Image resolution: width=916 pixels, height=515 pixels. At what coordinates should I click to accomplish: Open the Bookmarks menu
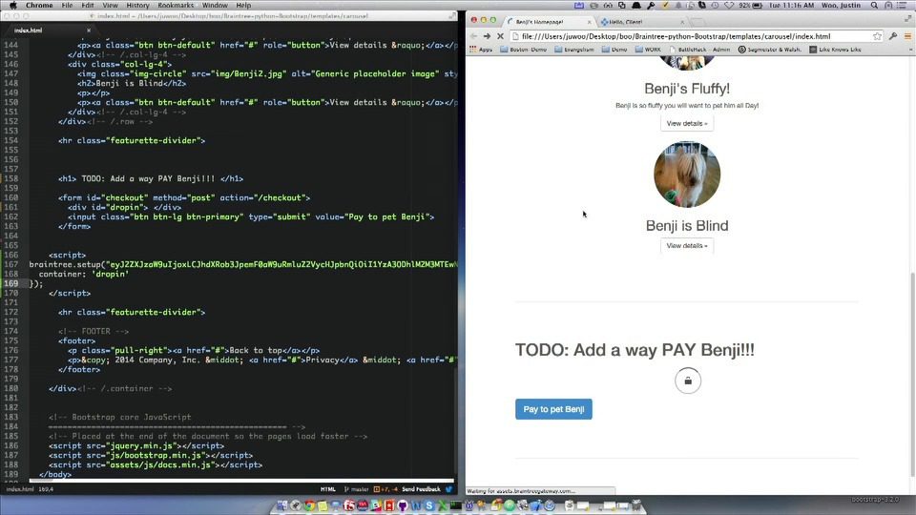tap(176, 6)
